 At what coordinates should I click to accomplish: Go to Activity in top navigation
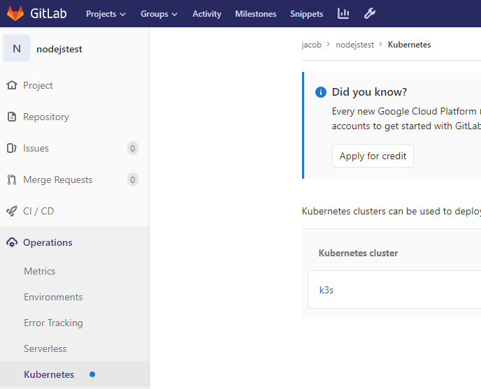[207, 14]
